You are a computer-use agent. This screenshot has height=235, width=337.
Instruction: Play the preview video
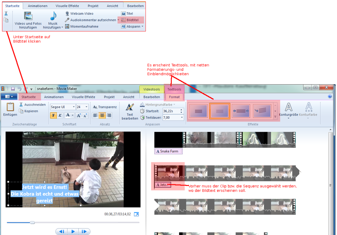73,231
